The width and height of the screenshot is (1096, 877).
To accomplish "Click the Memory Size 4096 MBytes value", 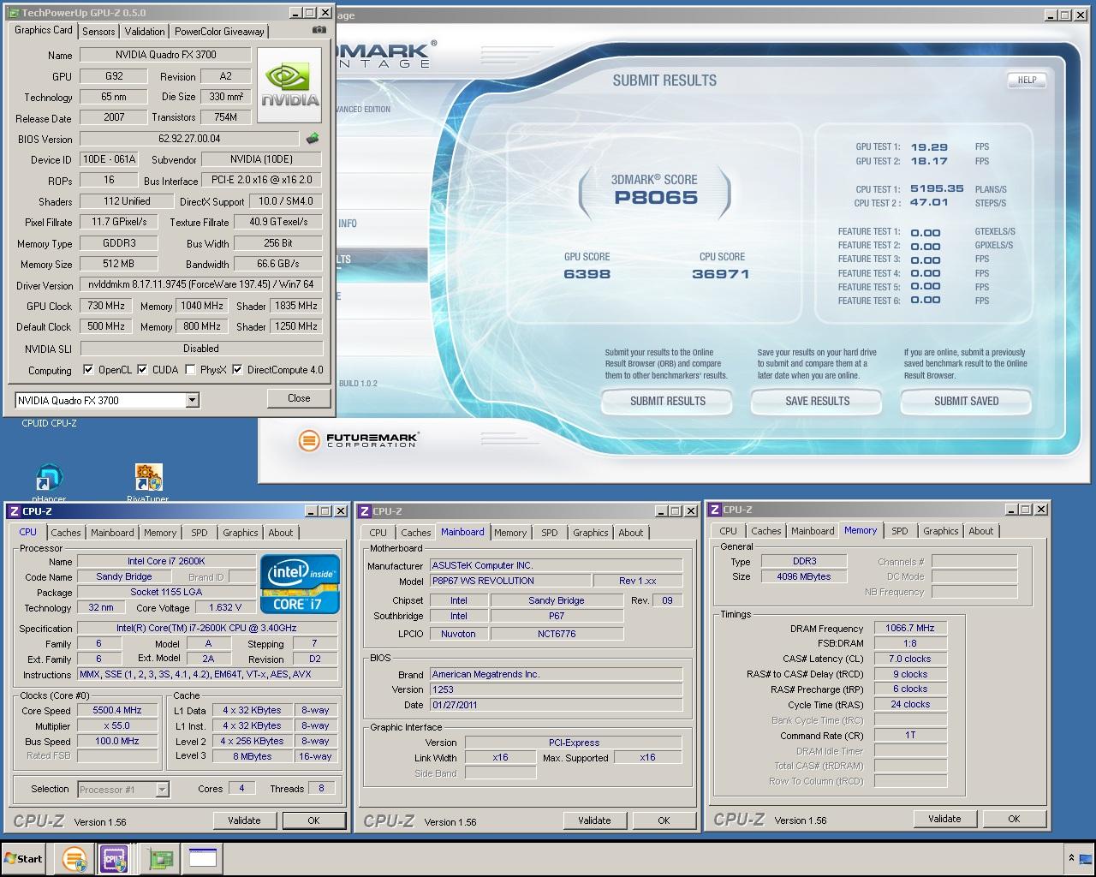I will coord(806,576).
